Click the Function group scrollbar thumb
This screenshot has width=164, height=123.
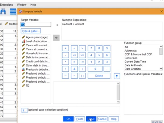[x=161, y=51]
